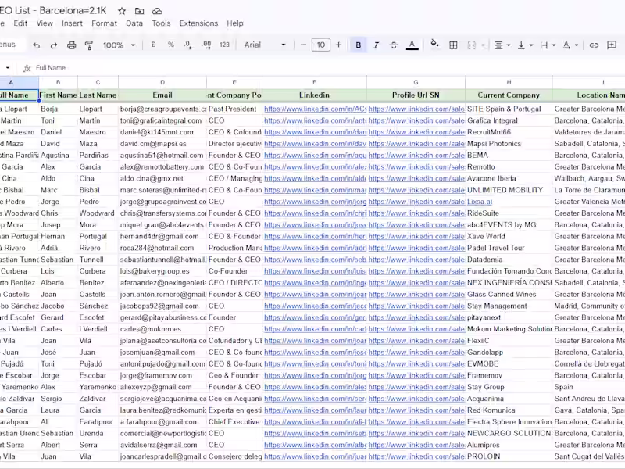Image resolution: width=625 pixels, height=469 pixels.
Task: Redo the last action
Action: 54,45
